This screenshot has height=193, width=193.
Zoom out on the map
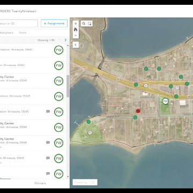click(76, 35)
